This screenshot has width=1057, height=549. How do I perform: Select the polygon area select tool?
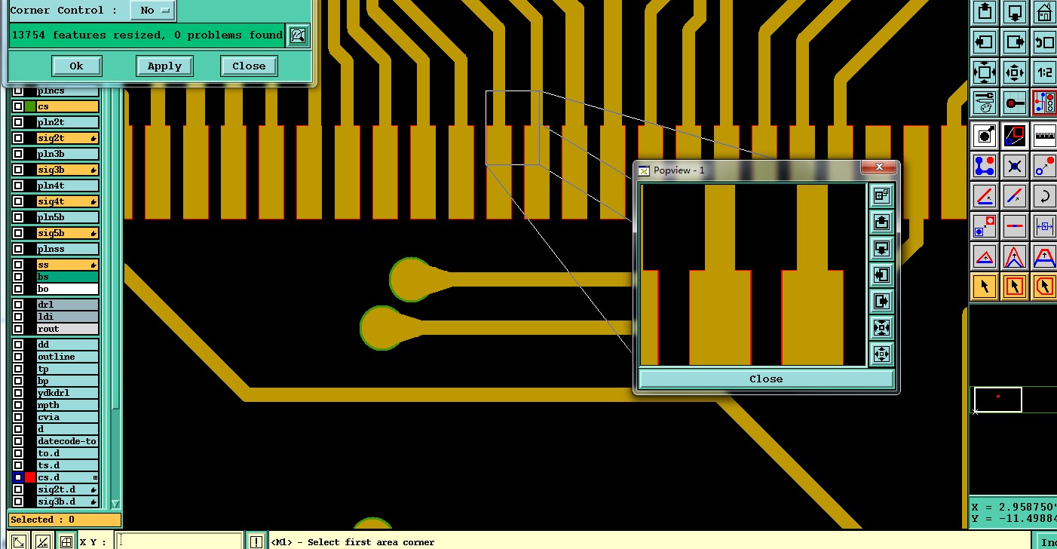click(x=1044, y=287)
